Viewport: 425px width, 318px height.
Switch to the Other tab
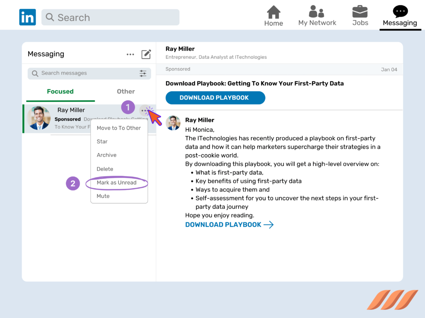click(126, 92)
